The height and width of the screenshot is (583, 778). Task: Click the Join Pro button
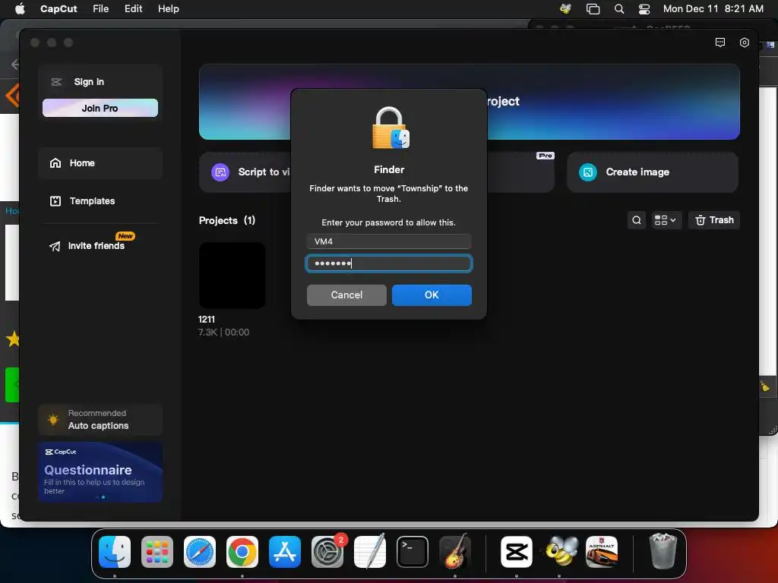100,108
